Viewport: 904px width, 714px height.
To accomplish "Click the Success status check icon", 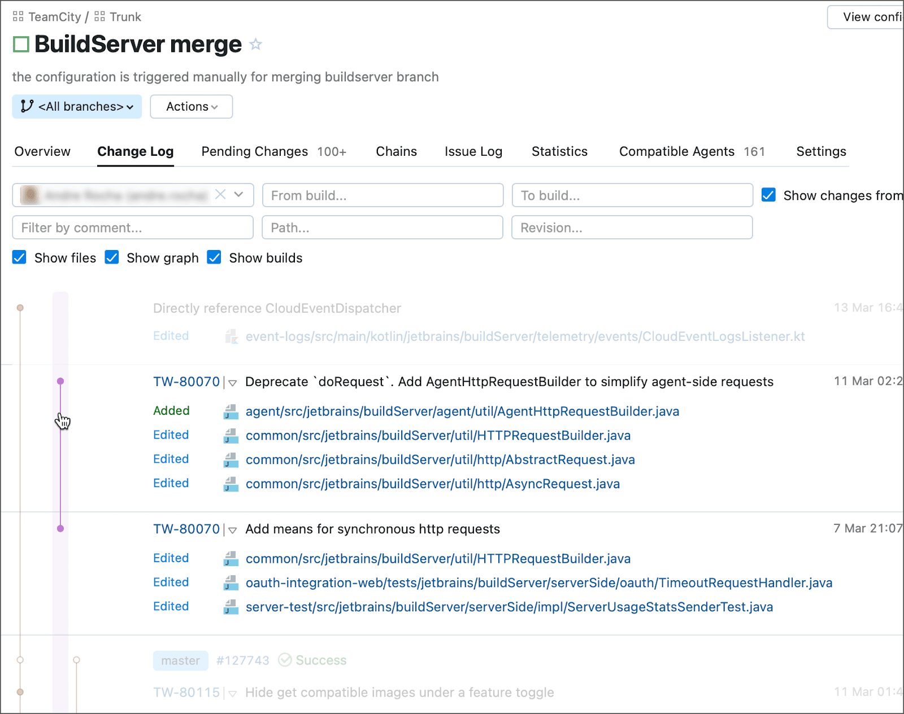I will [285, 660].
